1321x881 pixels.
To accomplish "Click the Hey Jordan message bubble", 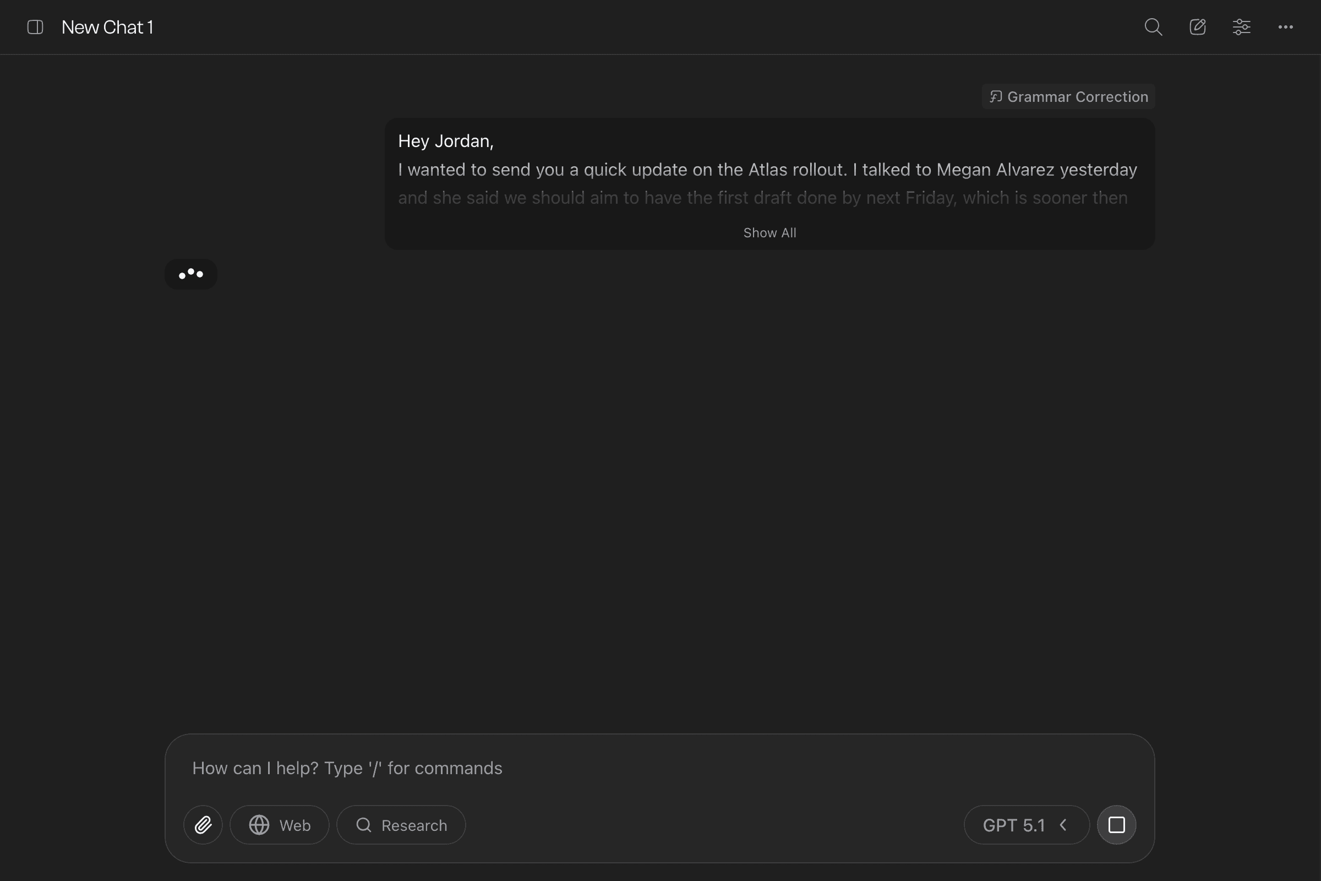I will tap(769, 169).
